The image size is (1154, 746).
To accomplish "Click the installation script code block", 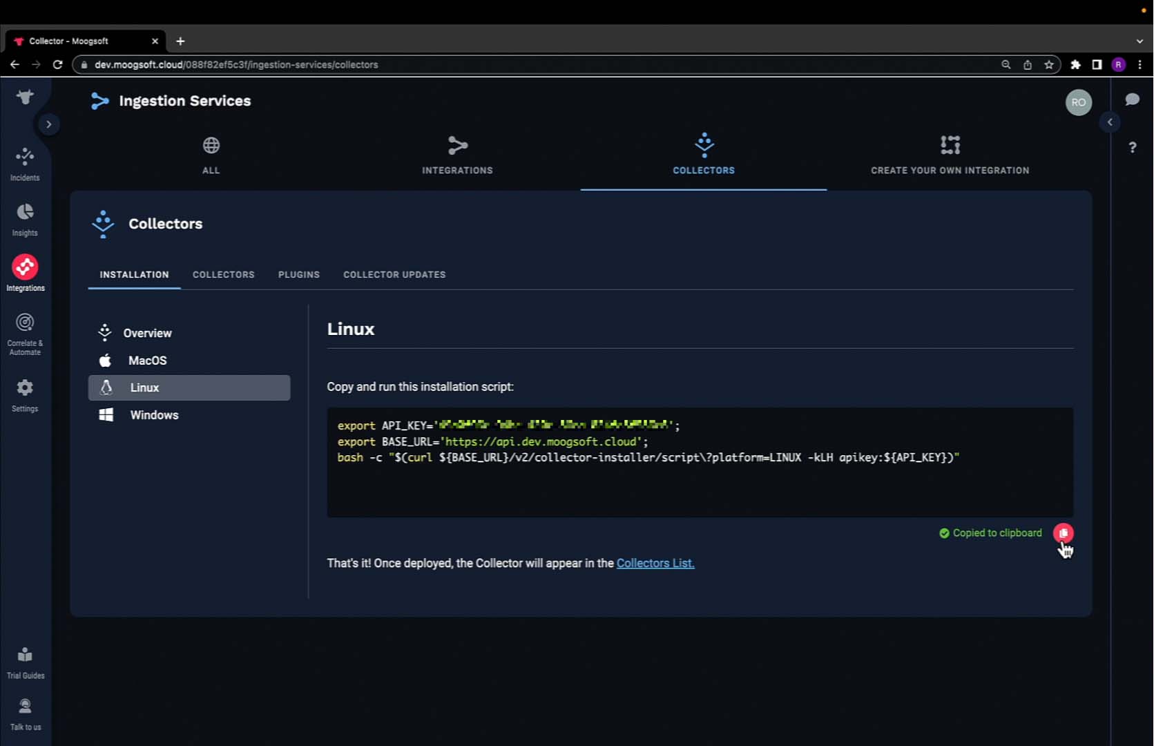I will point(700,462).
